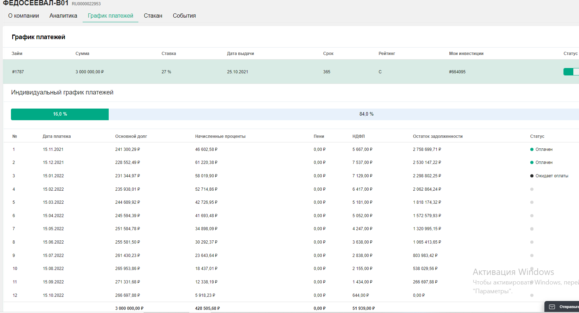Click the Отправьте feedback button

[x=562, y=307]
